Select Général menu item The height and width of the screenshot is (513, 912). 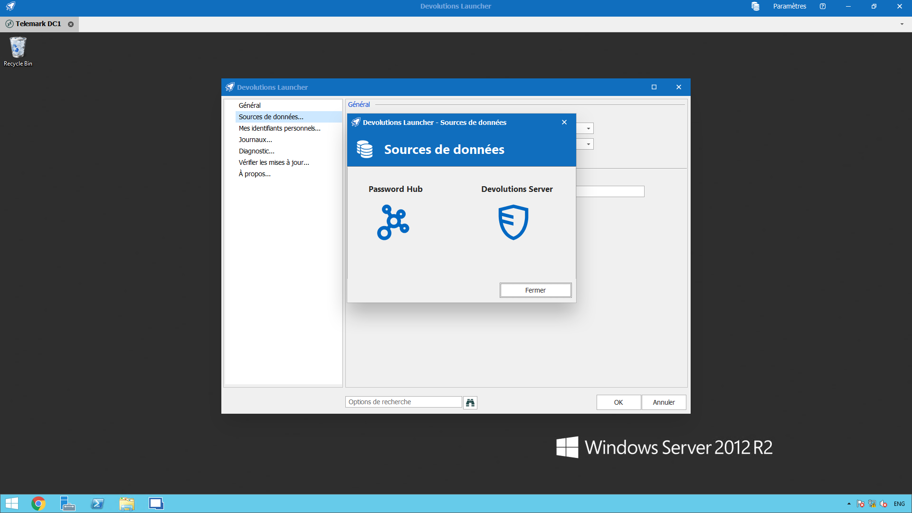[x=250, y=105]
